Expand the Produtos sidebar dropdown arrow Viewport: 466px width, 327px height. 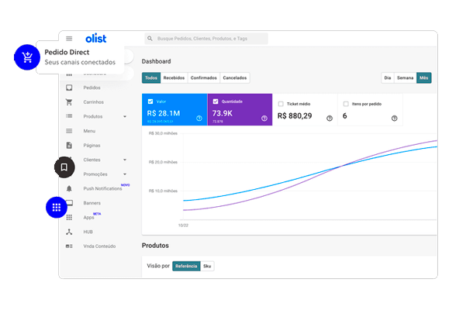[x=125, y=117]
